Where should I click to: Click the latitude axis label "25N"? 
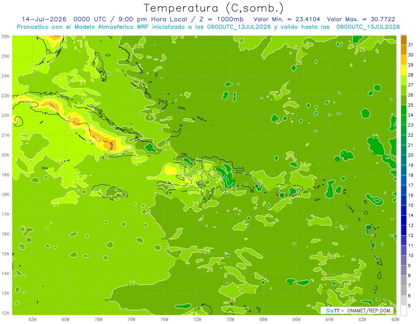(5, 56)
